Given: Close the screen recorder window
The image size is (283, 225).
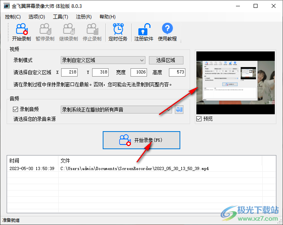Looking at the screenshot, I should 274,6.
